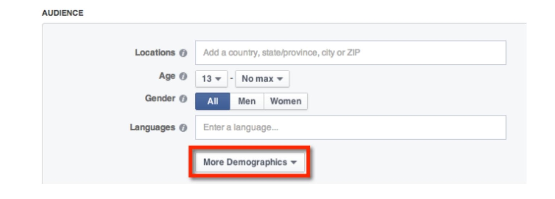Click the caret arrow next to No max

point(280,79)
